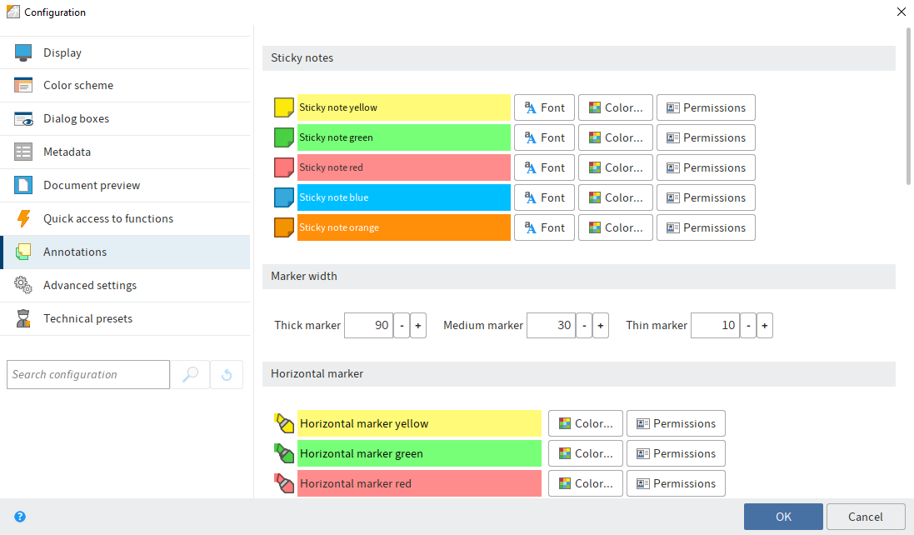The width and height of the screenshot is (914, 535).
Task: Click the yellow horizontal marker icon
Action: 285,423
